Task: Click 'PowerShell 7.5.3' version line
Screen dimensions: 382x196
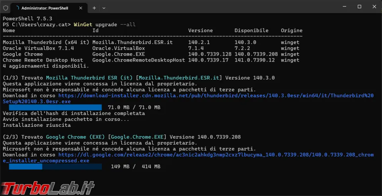Action: click(27, 19)
